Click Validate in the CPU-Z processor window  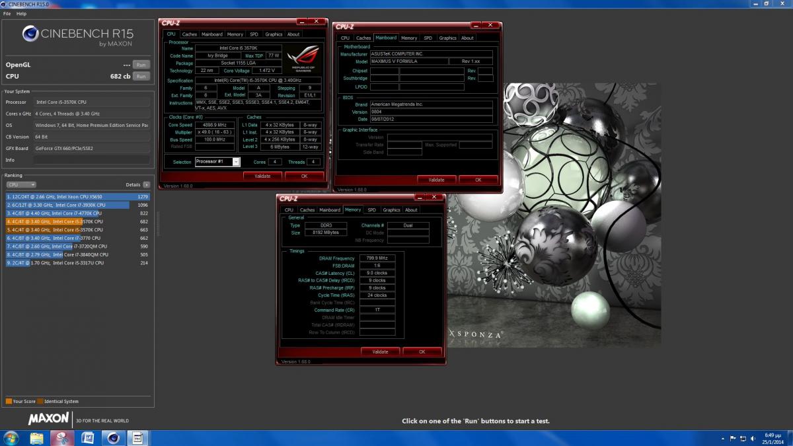[x=262, y=176]
